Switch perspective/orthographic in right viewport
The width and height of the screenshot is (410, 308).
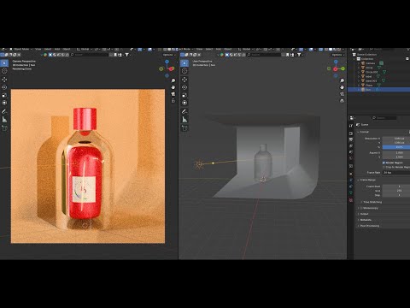[342, 100]
